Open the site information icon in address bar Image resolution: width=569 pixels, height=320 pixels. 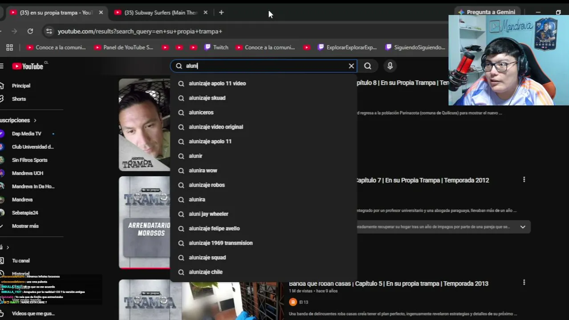(49, 31)
